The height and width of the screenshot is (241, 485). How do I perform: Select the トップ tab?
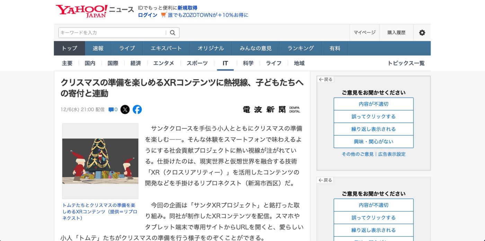click(69, 48)
